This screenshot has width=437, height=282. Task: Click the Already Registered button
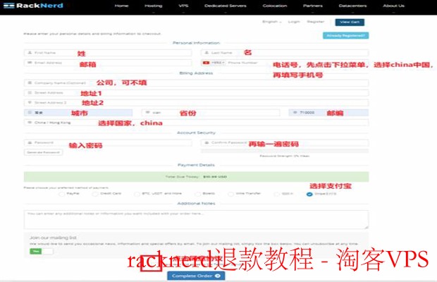345,35
